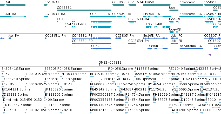The width and height of the screenshot is (221, 114).
Task: Click protein Ets96B-PA label
Action: 151,36
